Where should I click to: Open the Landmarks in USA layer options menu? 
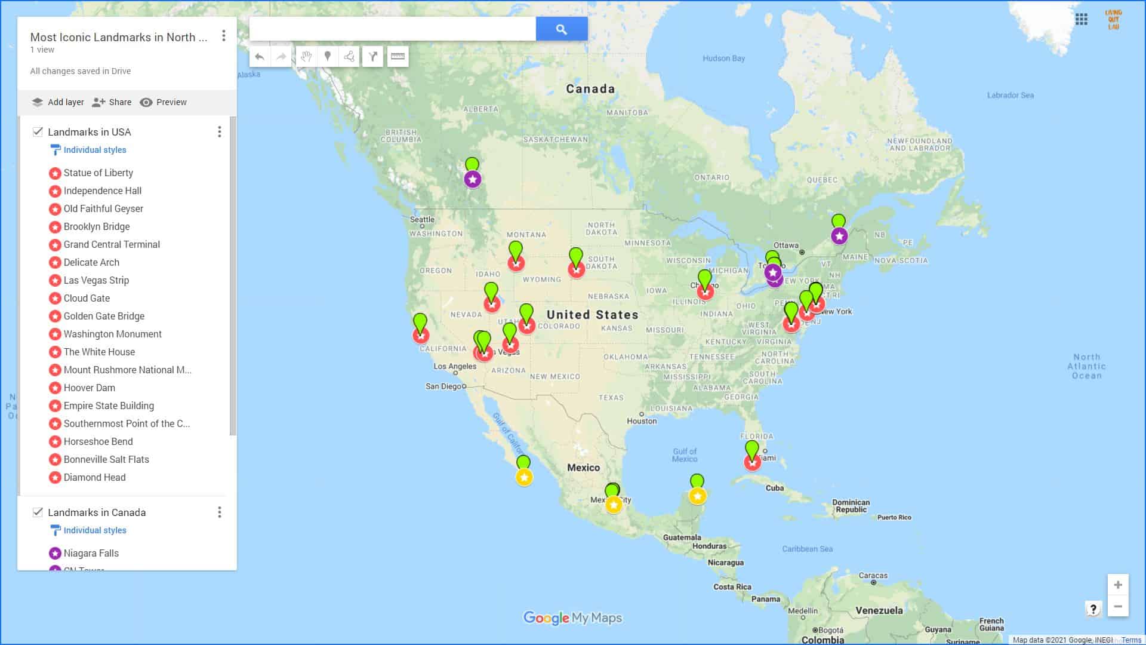click(x=219, y=131)
